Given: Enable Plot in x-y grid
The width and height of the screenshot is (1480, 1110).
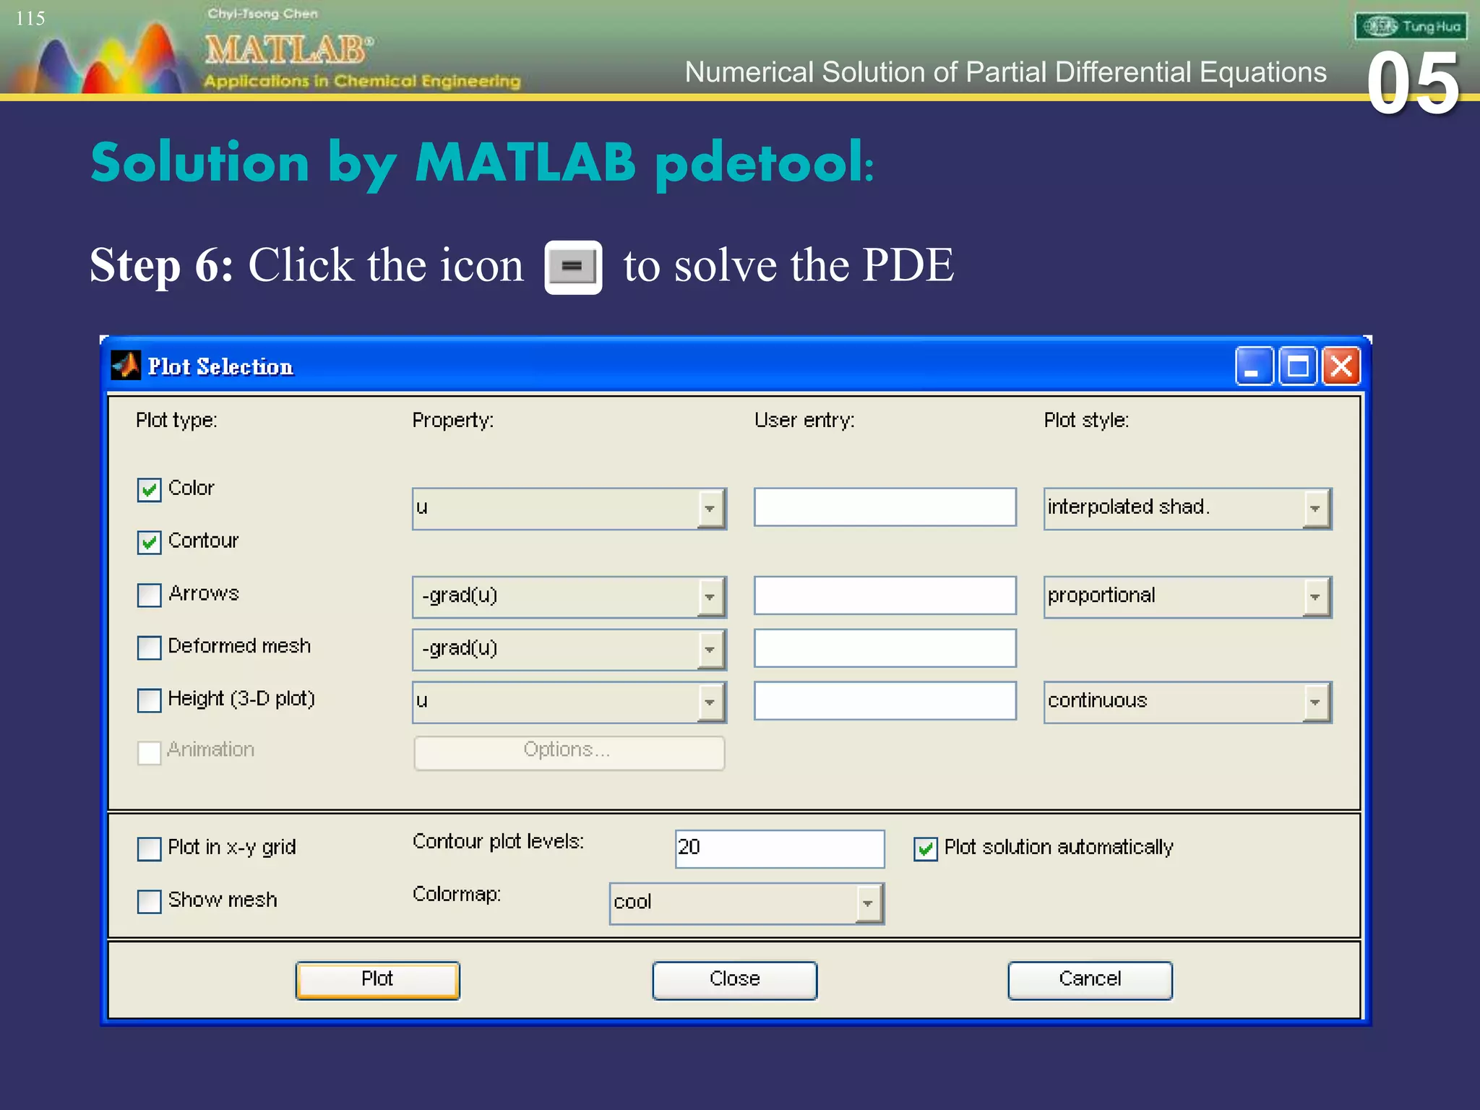Looking at the screenshot, I should tap(149, 849).
